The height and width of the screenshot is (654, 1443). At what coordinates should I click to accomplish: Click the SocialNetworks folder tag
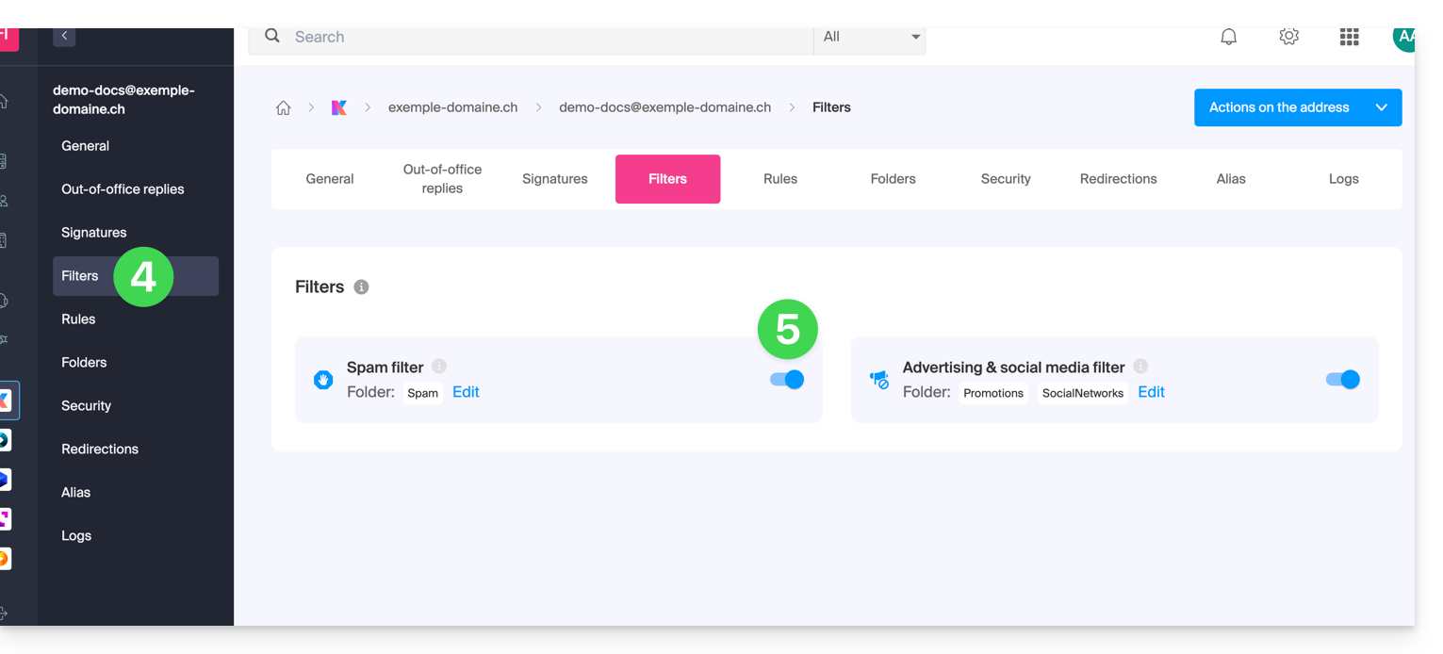click(x=1083, y=393)
